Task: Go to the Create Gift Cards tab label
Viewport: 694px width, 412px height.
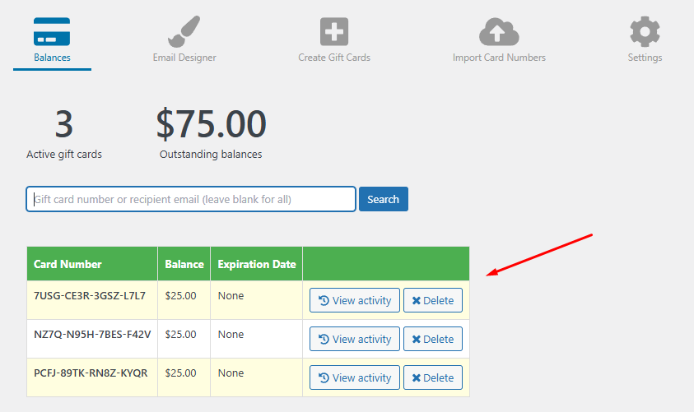Action: click(x=334, y=58)
